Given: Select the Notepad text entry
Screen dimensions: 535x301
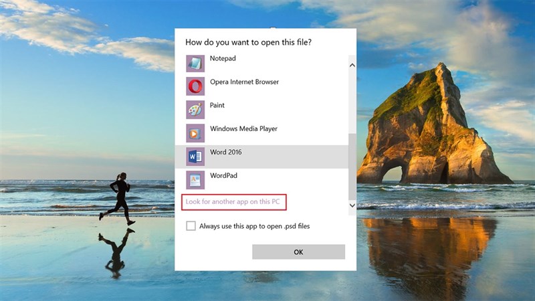Looking at the screenshot, I should 223,59.
